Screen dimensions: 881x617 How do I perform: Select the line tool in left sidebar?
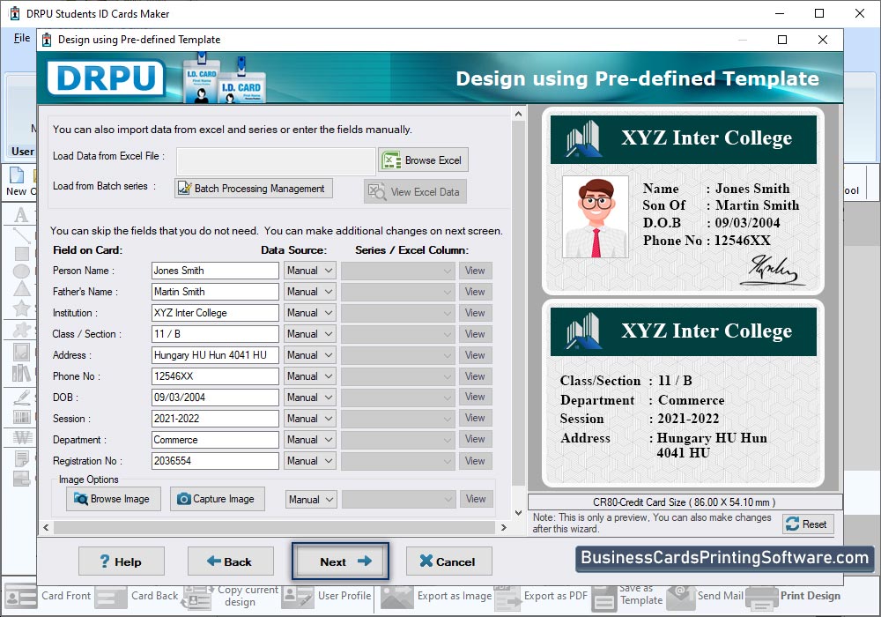(x=21, y=234)
